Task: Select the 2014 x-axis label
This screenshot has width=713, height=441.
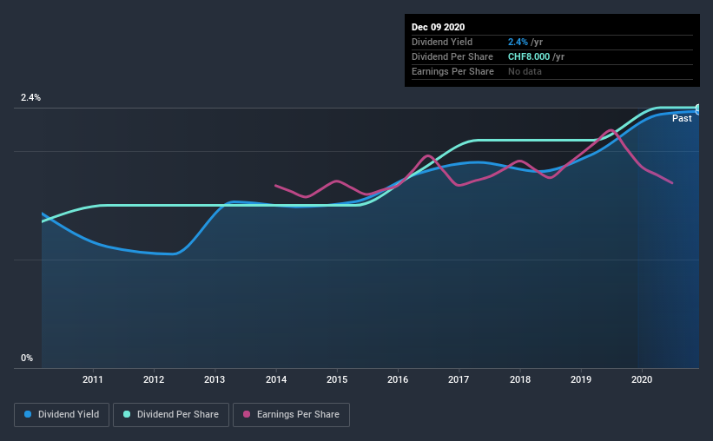Action: coord(276,379)
